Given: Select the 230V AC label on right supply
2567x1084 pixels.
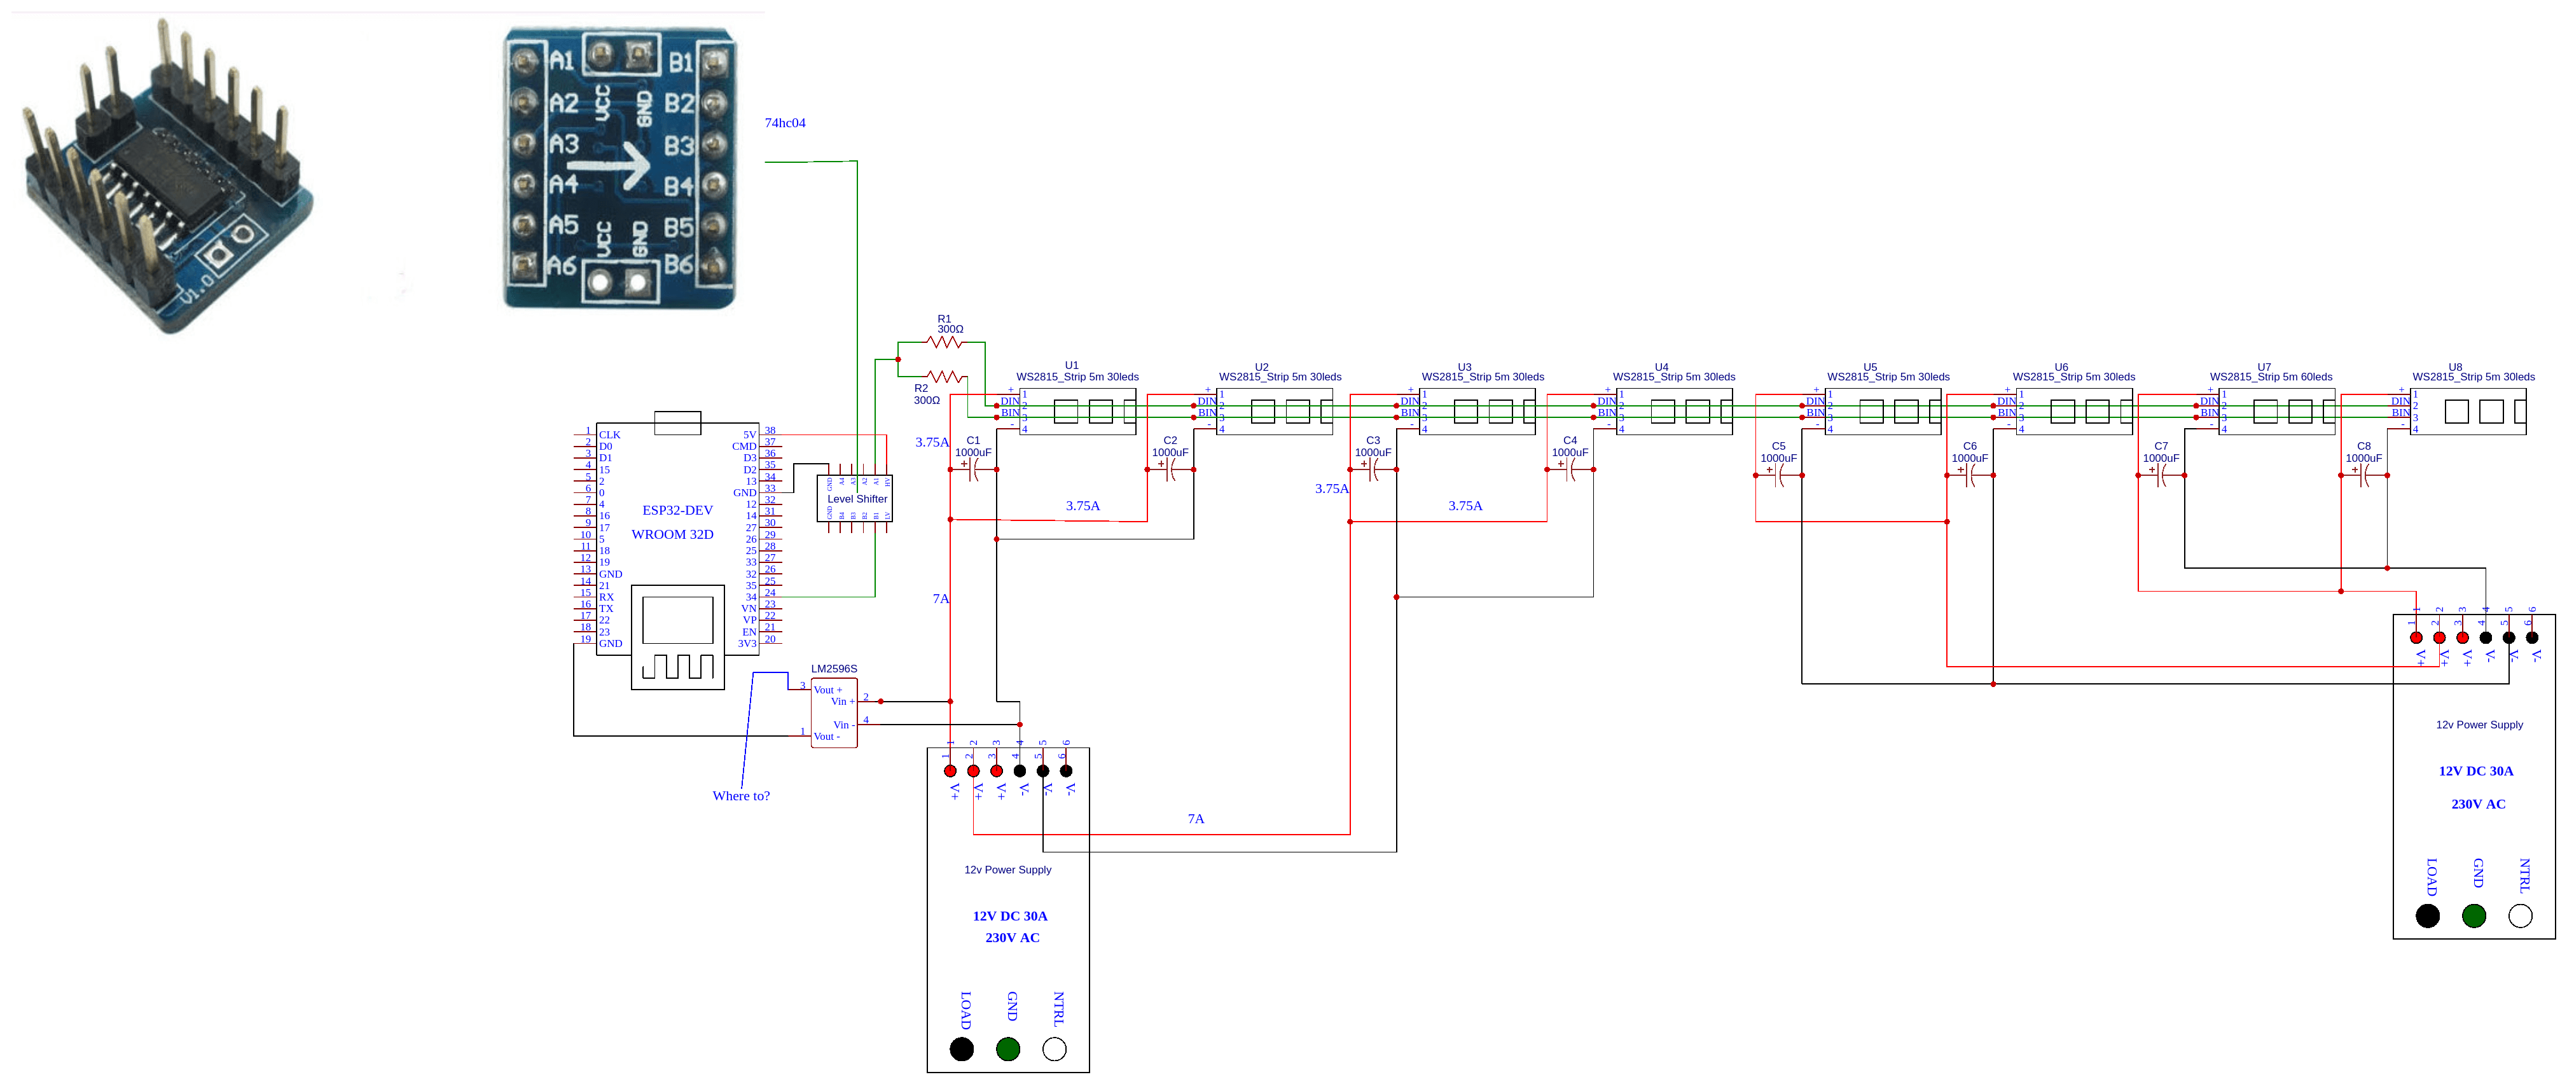Looking at the screenshot, I should [x=2479, y=803].
